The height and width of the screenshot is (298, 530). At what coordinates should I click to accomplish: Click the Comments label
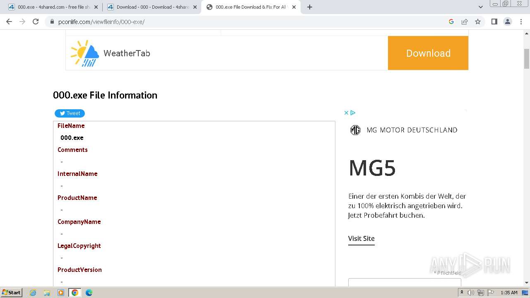(72, 150)
